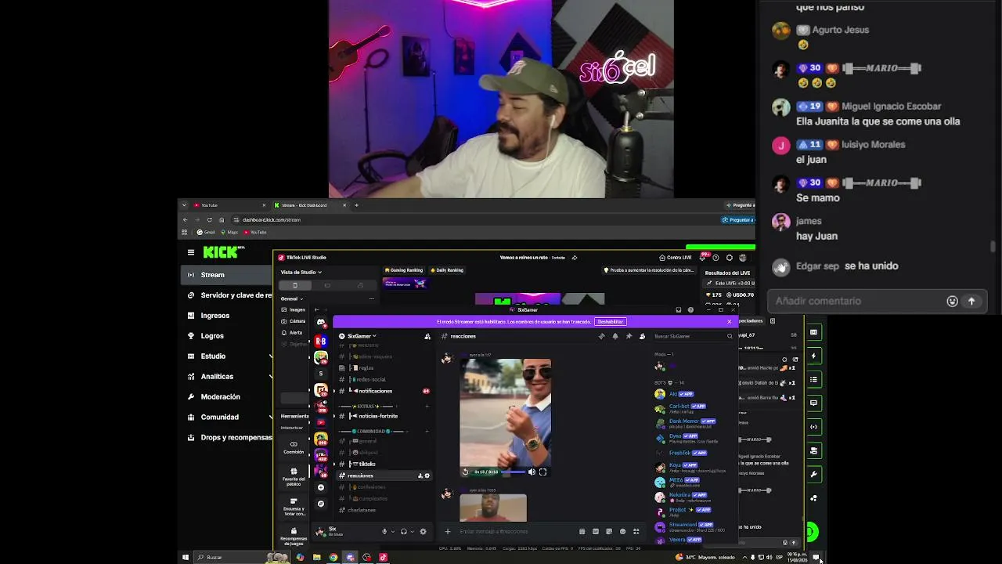This screenshot has height=564, width=1002.
Task: Open the notificaciones channel
Action: click(383, 391)
